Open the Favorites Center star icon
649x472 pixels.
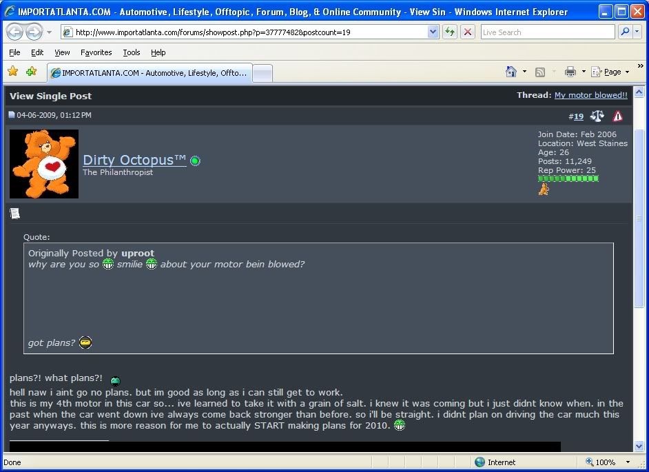click(12, 72)
